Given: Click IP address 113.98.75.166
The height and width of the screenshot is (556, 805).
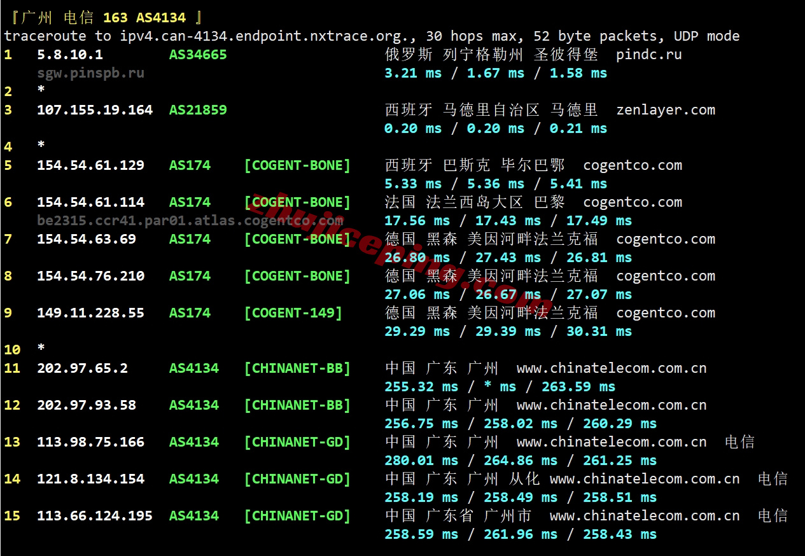Looking at the screenshot, I should point(90,442).
